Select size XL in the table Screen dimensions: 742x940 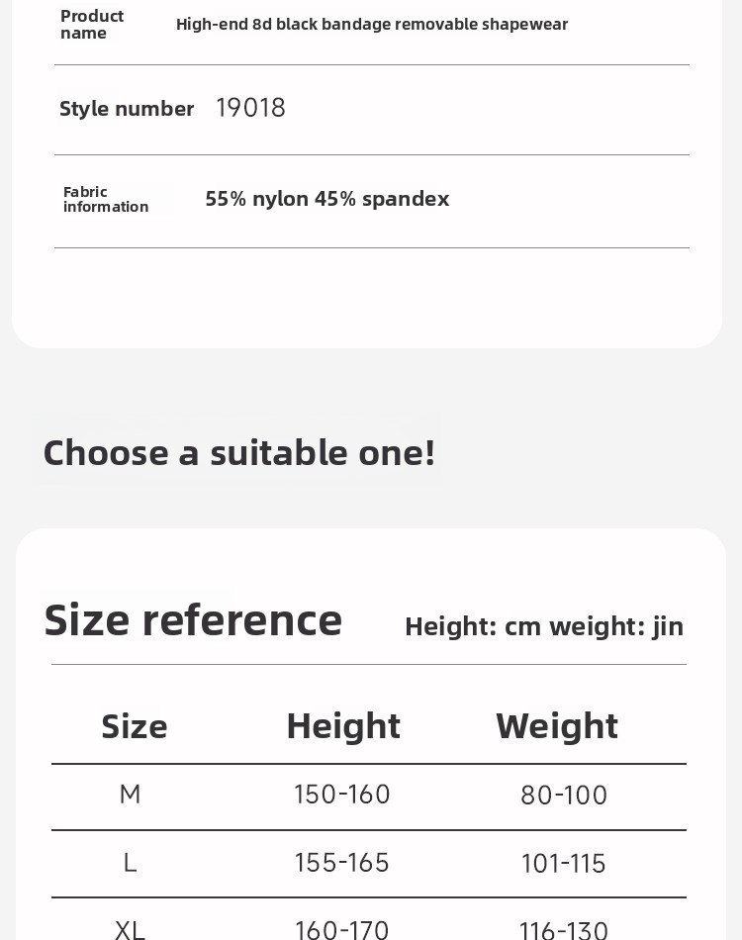click(130, 929)
